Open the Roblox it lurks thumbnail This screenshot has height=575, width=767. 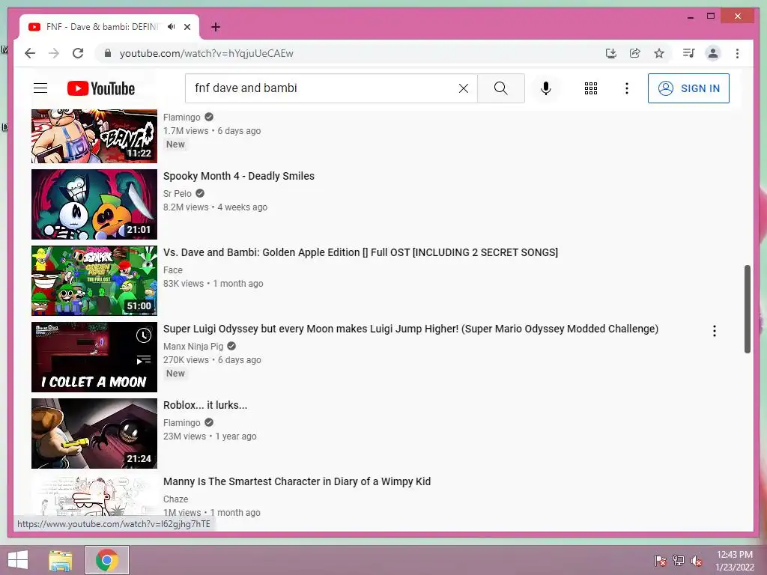94,433
